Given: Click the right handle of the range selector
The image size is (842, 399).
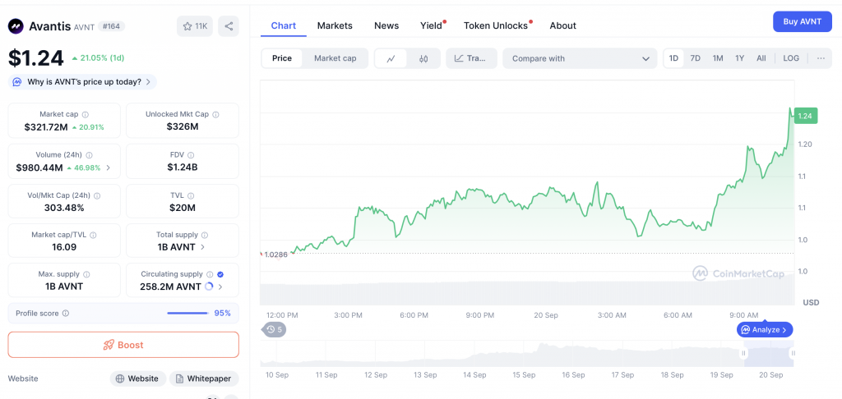Looking at the screenshot, I should [x=793, y=353].
